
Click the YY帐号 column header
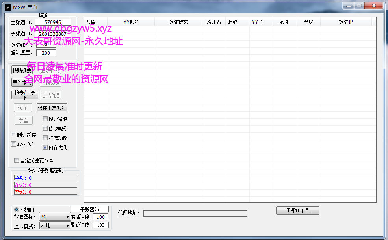pos(131,22)
